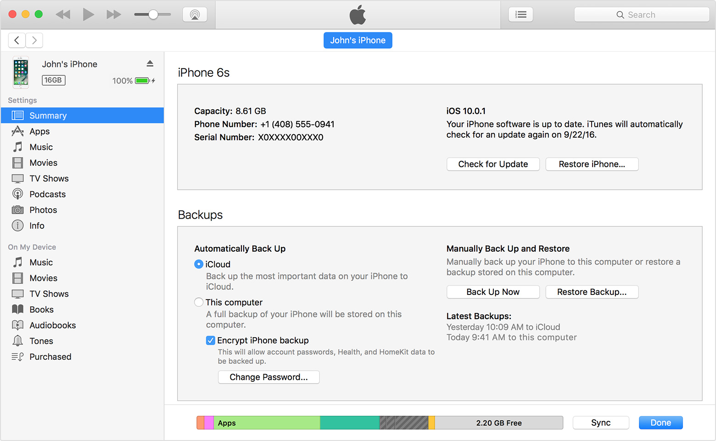Select Tones under On My Device
The image size is (716, 441).
point(41,340)
